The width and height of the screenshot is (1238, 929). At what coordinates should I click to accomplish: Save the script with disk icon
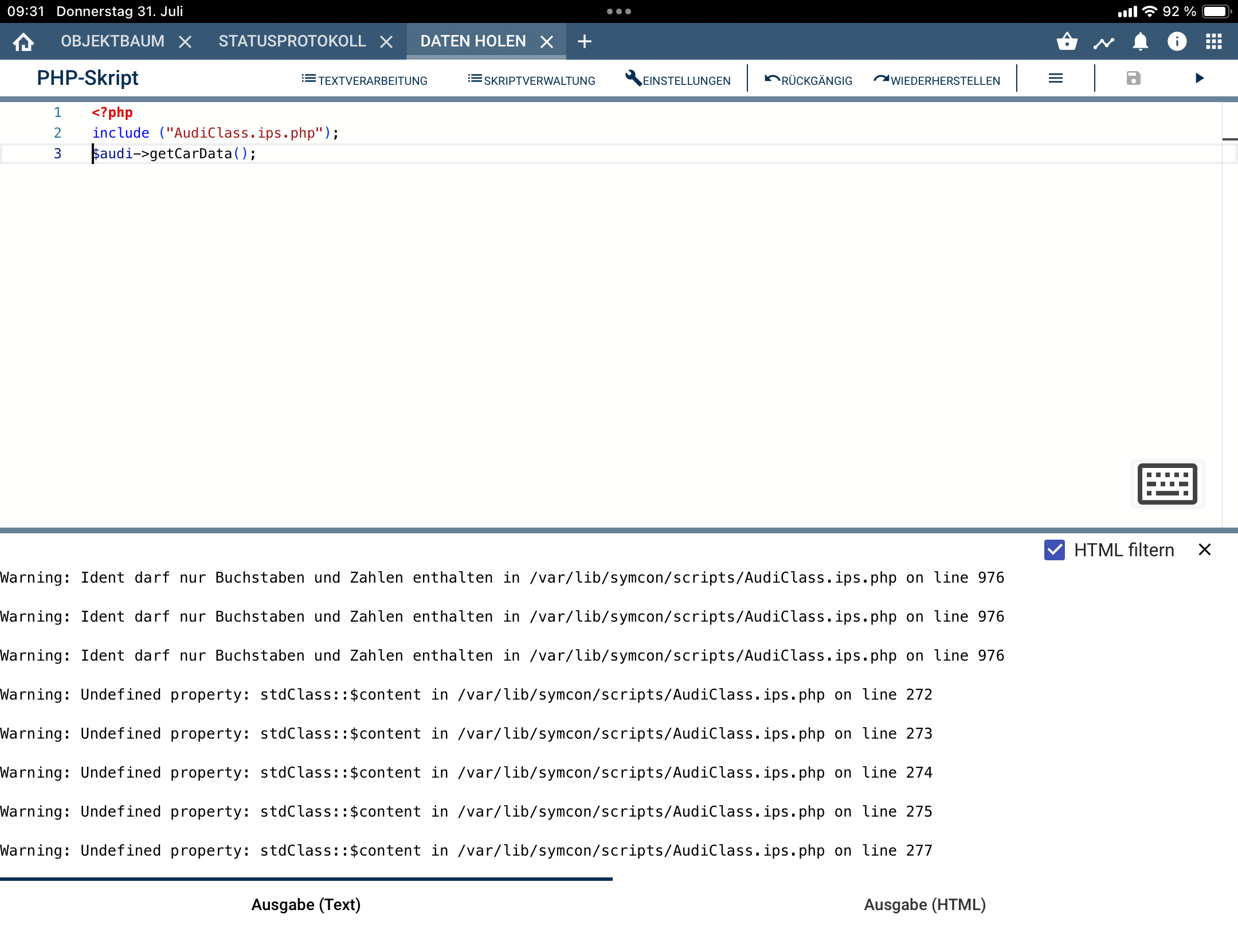coord(1133,79)
